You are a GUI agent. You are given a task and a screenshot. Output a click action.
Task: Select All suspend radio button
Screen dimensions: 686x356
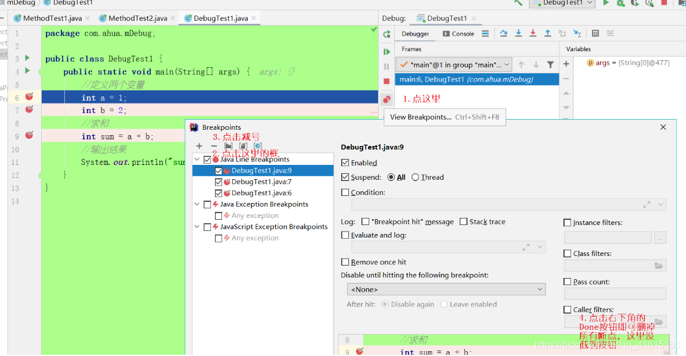tap(391, 177)
